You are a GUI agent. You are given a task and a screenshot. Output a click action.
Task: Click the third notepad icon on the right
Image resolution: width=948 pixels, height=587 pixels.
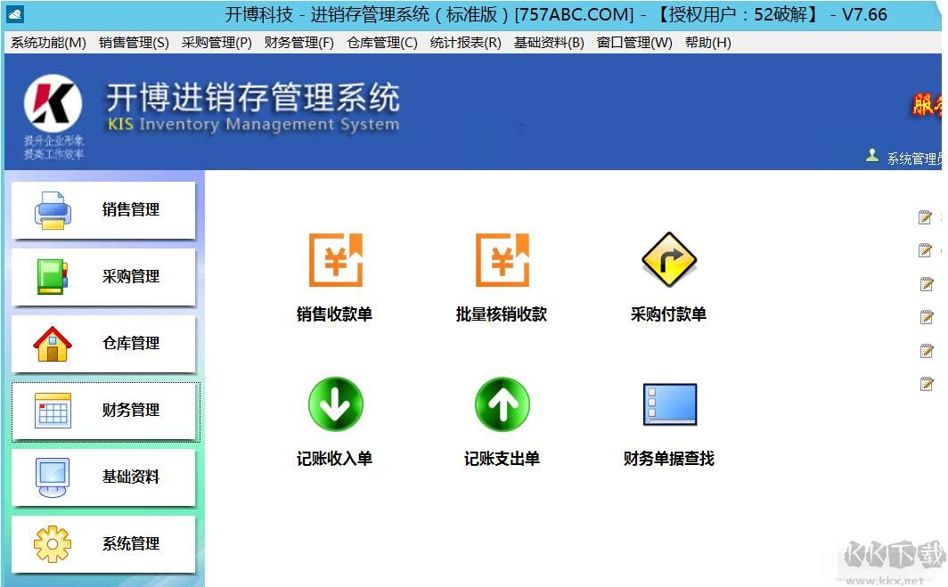pos(927,283)
